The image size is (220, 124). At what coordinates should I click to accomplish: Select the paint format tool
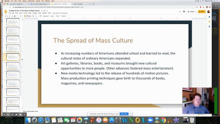tap(17, 16)
